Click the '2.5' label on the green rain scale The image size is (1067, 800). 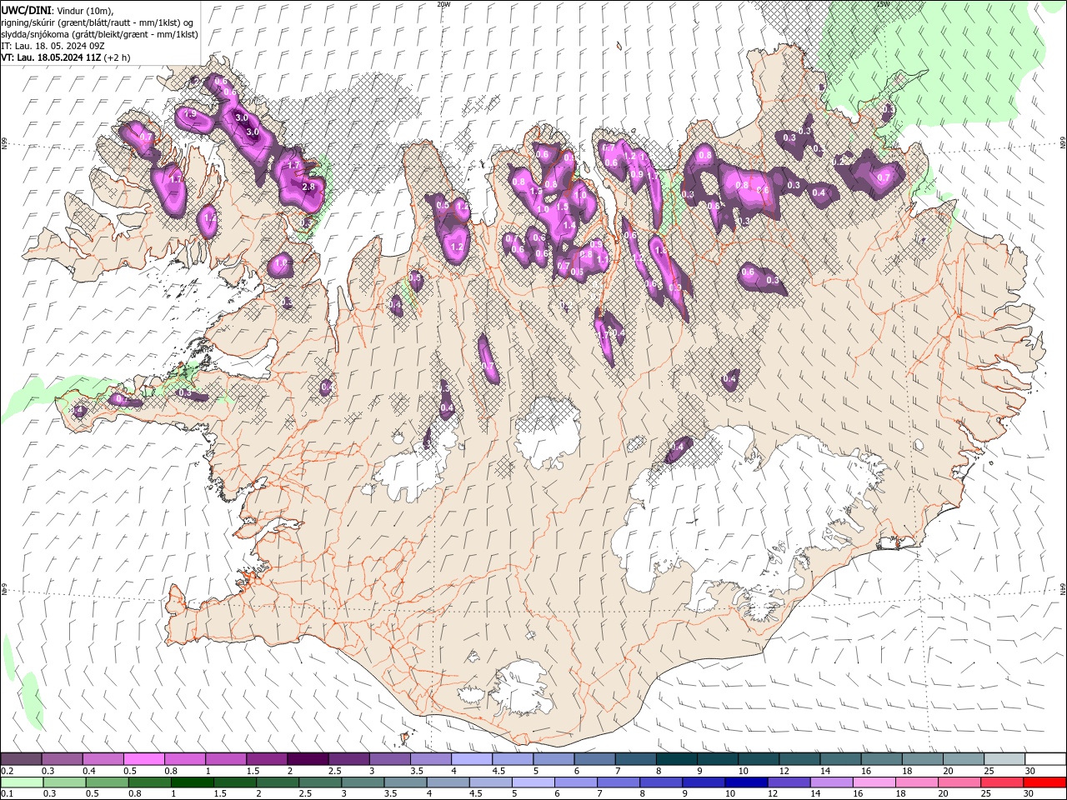(305, 793)
